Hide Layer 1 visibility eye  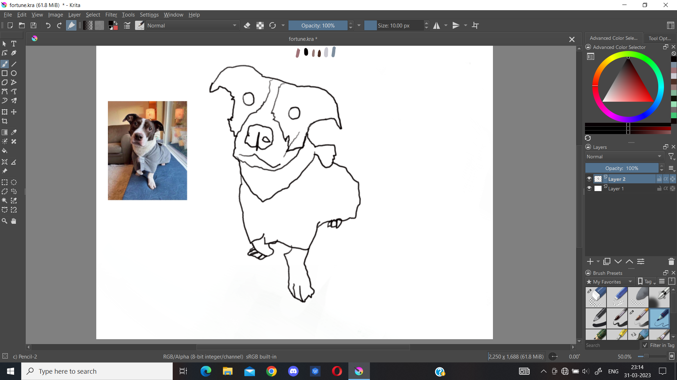pyautogui.click(x=589, y=188)
